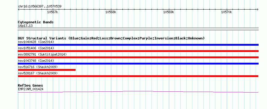
Task: Select the magenta EMP2 gene line
Action: (x=138, y=92)
